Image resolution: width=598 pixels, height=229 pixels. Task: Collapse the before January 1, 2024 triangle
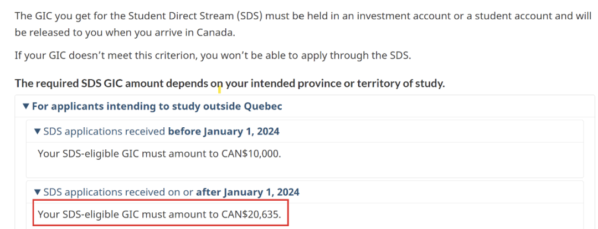point(38,132)
